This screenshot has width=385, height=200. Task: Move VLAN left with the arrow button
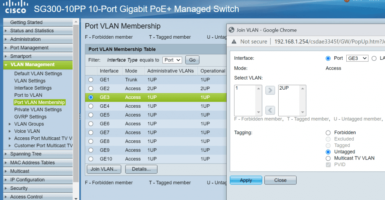(x=270, y=110)
